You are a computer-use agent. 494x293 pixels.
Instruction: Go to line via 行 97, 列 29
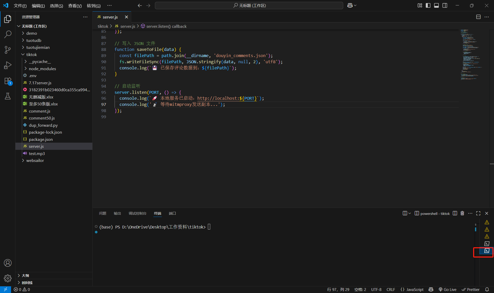tap(338, 289)
